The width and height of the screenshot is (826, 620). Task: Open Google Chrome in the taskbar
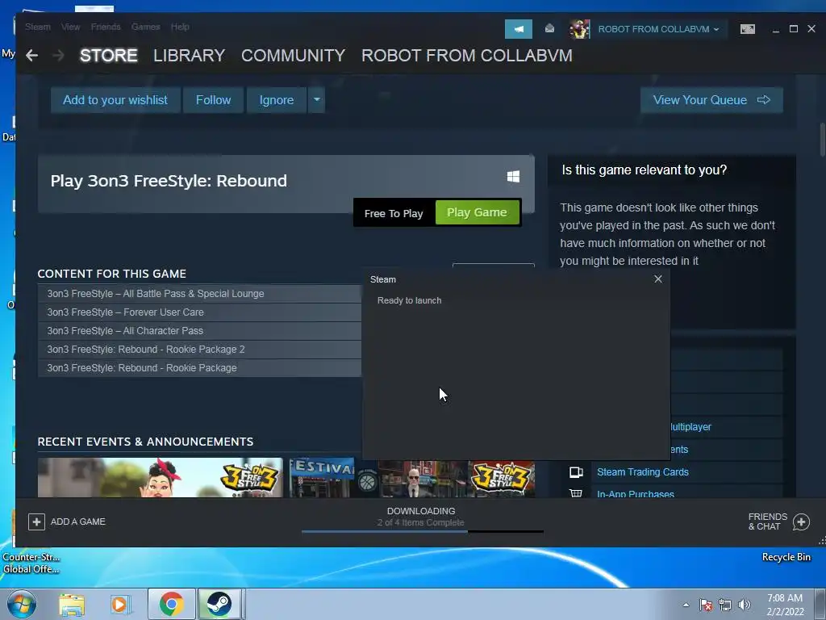[x=172, y=604]
